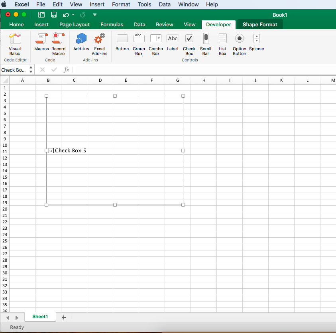Open the Data ribbon tab

pos(140,24)
